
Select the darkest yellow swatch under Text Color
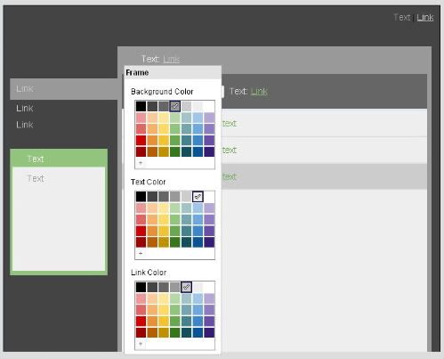164,242
